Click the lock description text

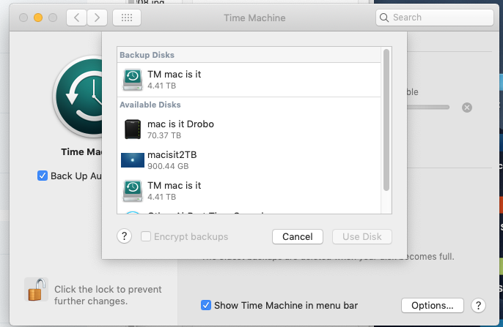pyautogui.click(x=108, y=296)
